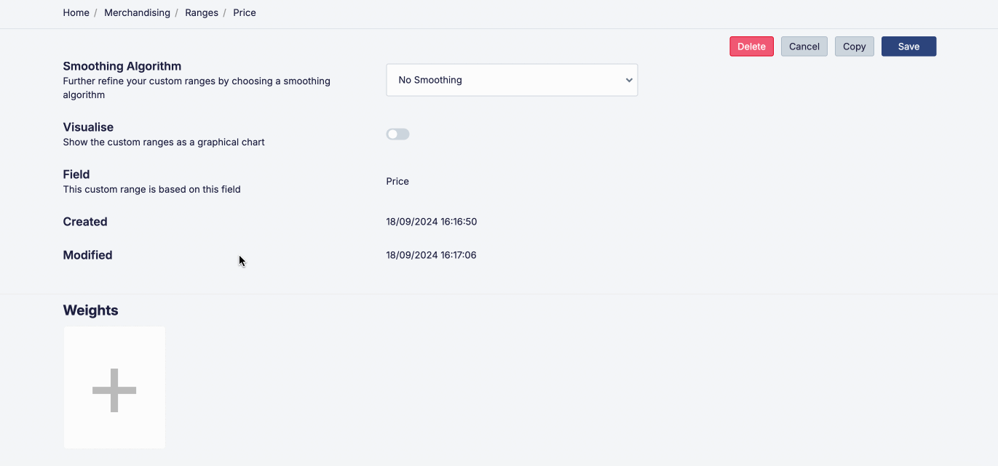The width and height of the screenshot is (998, 466).
Task: Click the plus icon to add a weight
Action: click(x=114, y=390)
